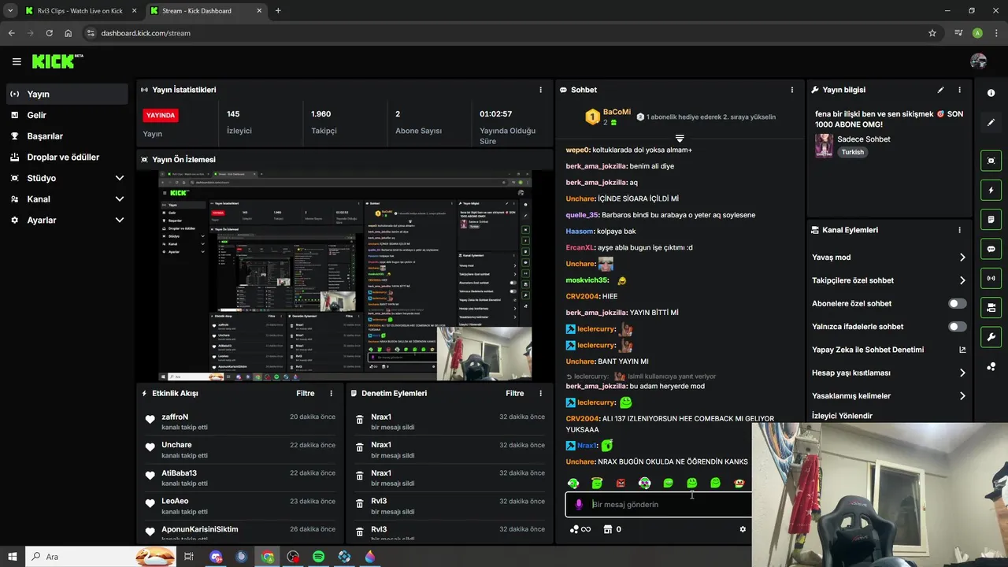Click channel points infinity icon below chat
Image resolution: width=1008 pixels, height=567 pixels.
pos(580,529)
